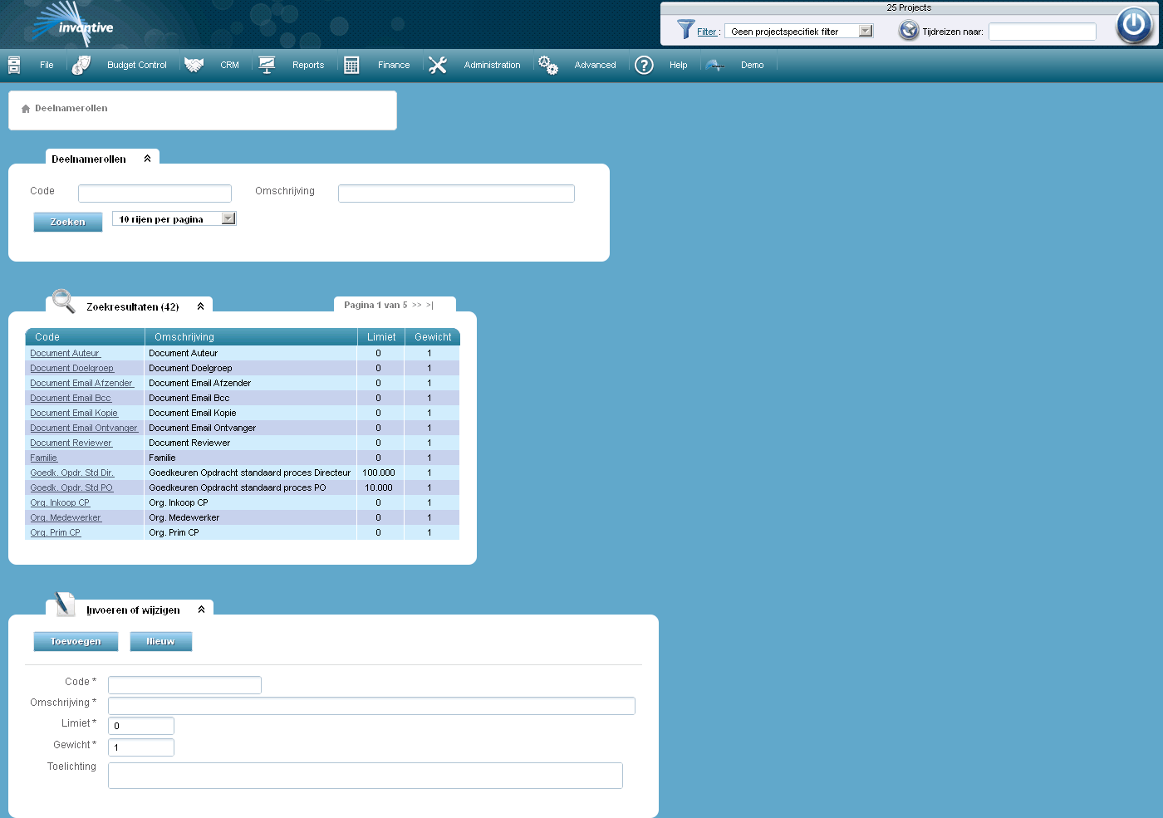The height and width of the screenshot is (818, 1163).
Task: Click the pen icon beside Invoeren of wijzigen
Action: point(65,604)
